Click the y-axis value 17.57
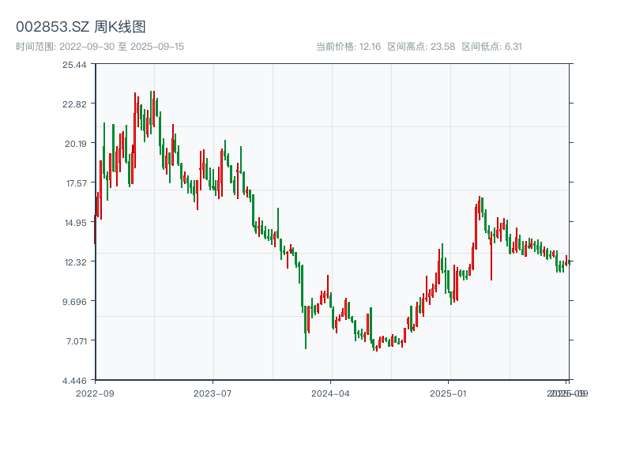The width and height of the screenshot is (632, 474). pyautogui.click(x=76, y=183)
